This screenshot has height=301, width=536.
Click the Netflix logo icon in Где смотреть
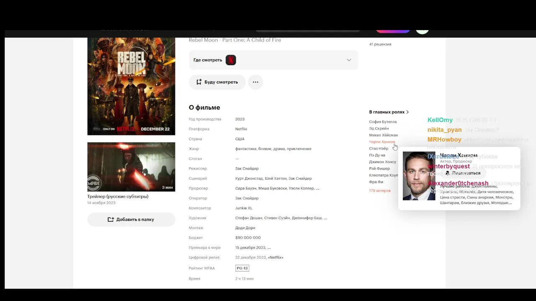tap(231, 60)
